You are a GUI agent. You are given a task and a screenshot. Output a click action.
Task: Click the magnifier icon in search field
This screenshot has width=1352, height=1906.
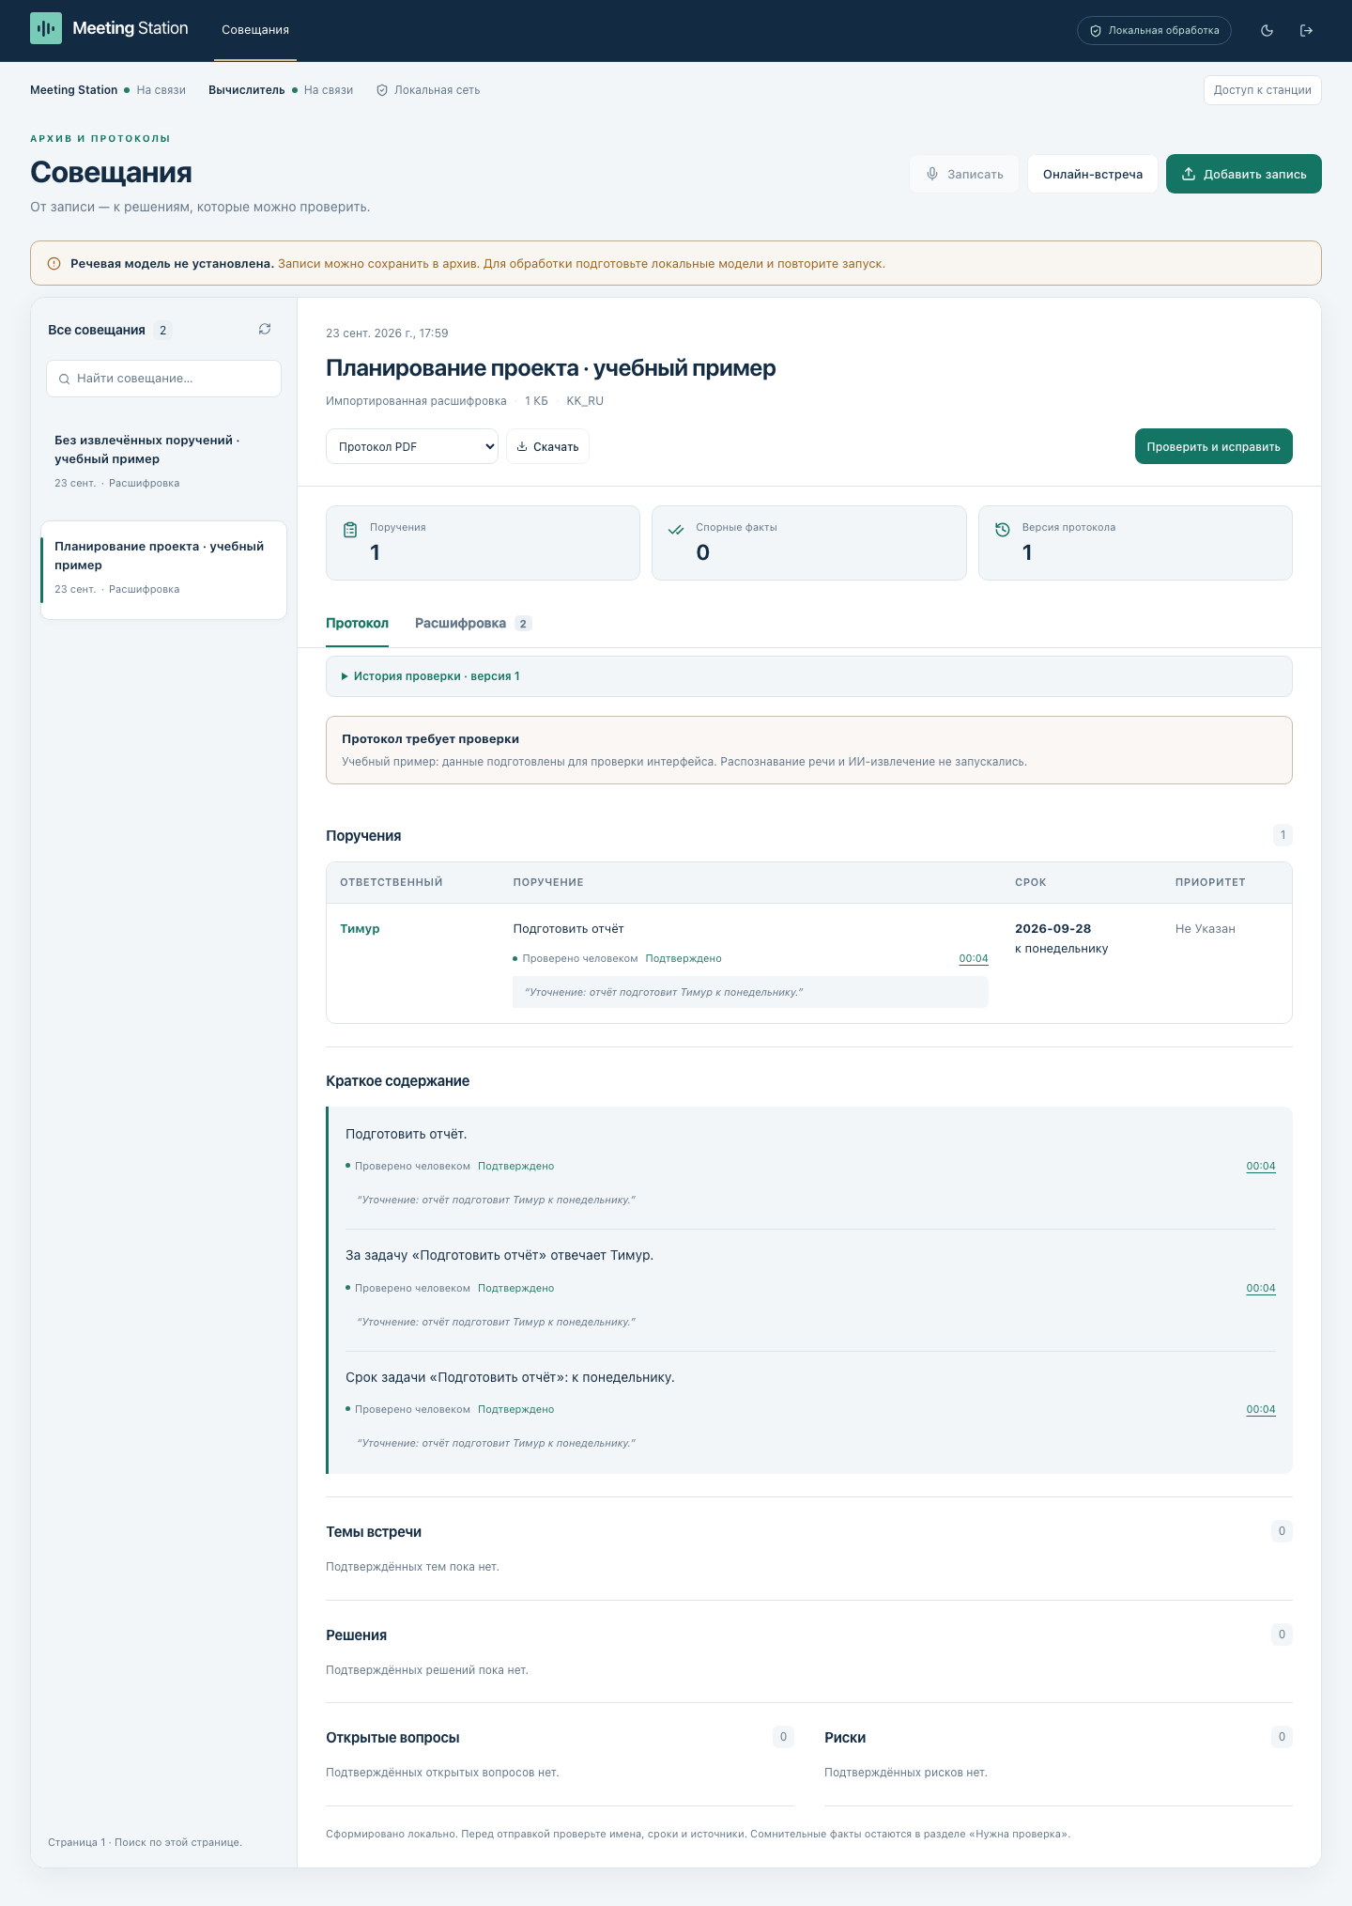pyautogui.click(x=65, y=379)
